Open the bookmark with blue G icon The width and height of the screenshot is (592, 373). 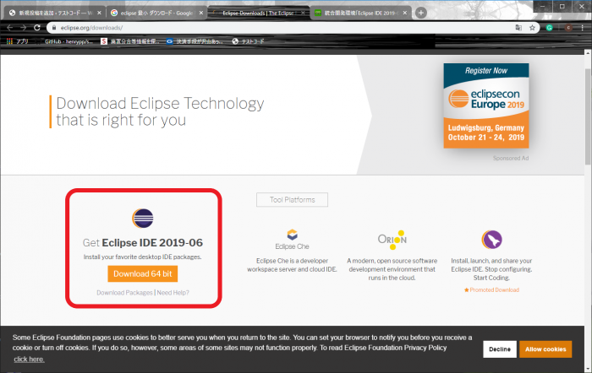coord(195,41)
